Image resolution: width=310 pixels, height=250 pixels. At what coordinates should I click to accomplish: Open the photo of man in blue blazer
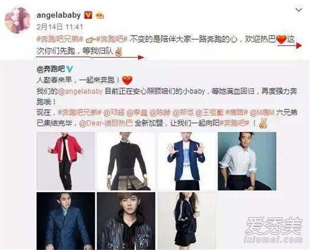(x=186, y=161)
